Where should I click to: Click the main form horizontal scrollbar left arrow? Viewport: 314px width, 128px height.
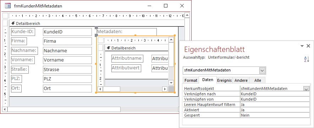click(5, 110)
